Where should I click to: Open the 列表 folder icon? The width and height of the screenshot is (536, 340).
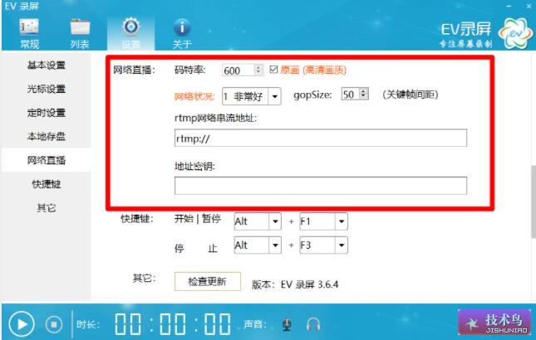point(80,27)
